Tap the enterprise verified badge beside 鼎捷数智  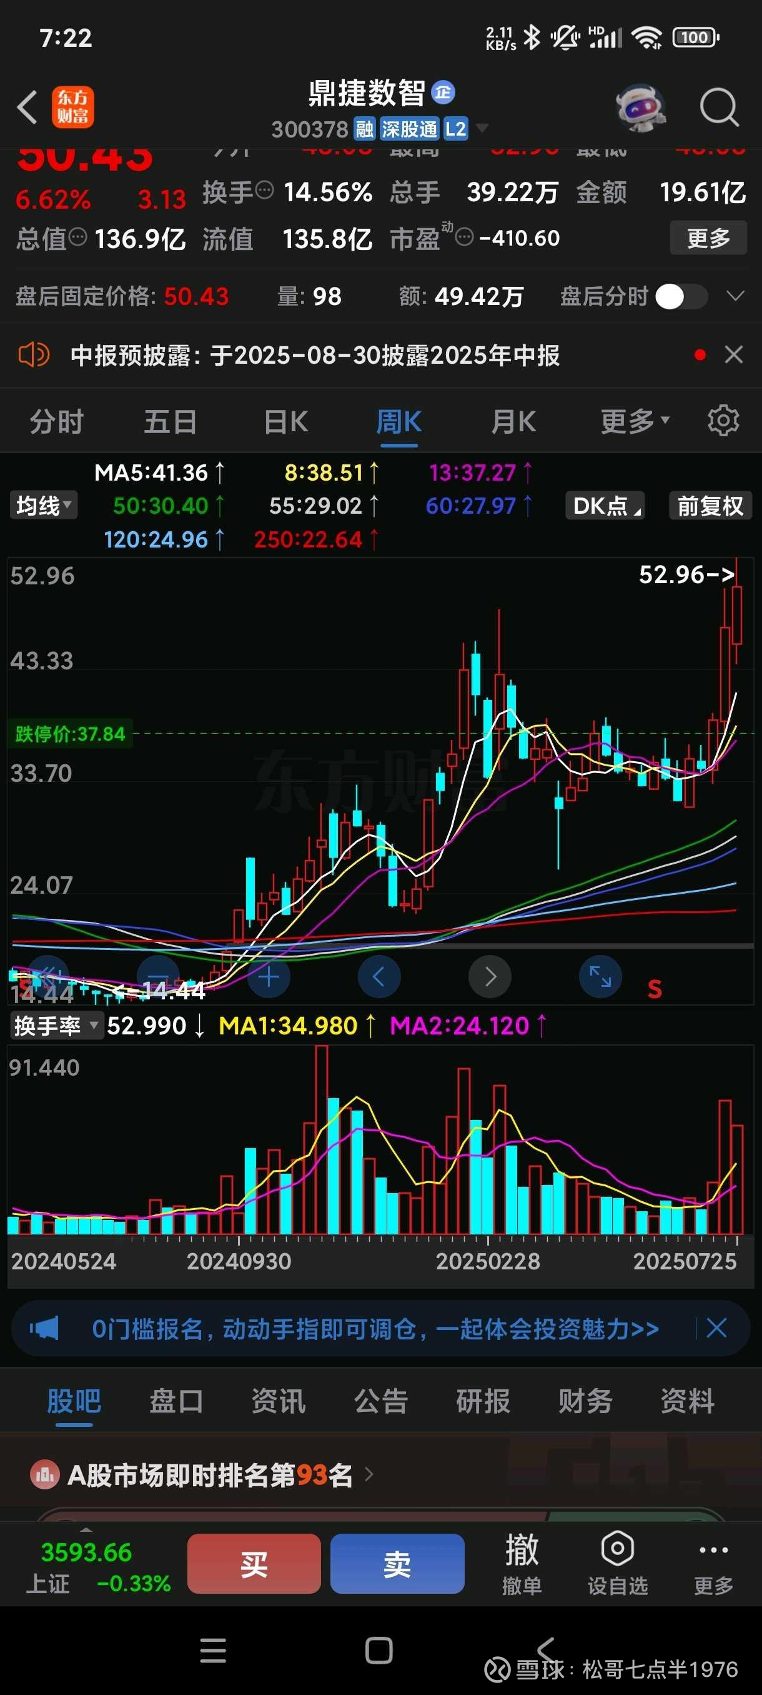(443, 92)
